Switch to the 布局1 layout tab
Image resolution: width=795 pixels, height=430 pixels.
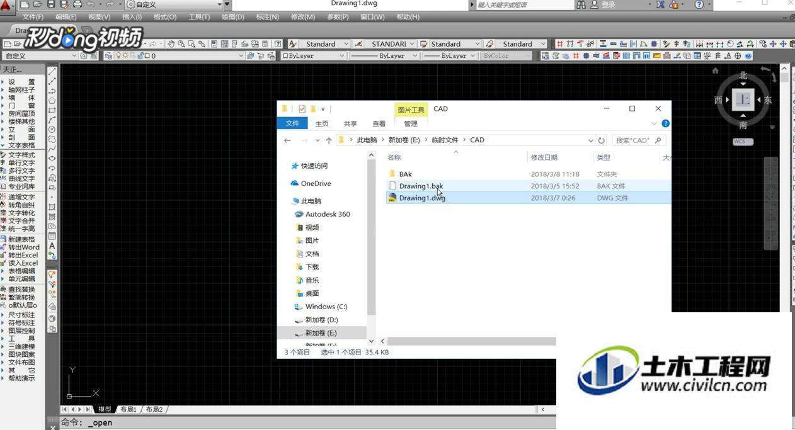click(x=129, y=409)
